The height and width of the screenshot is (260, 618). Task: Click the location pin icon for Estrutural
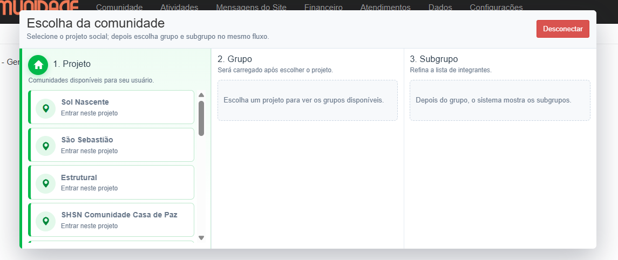(x=46, y=183)
